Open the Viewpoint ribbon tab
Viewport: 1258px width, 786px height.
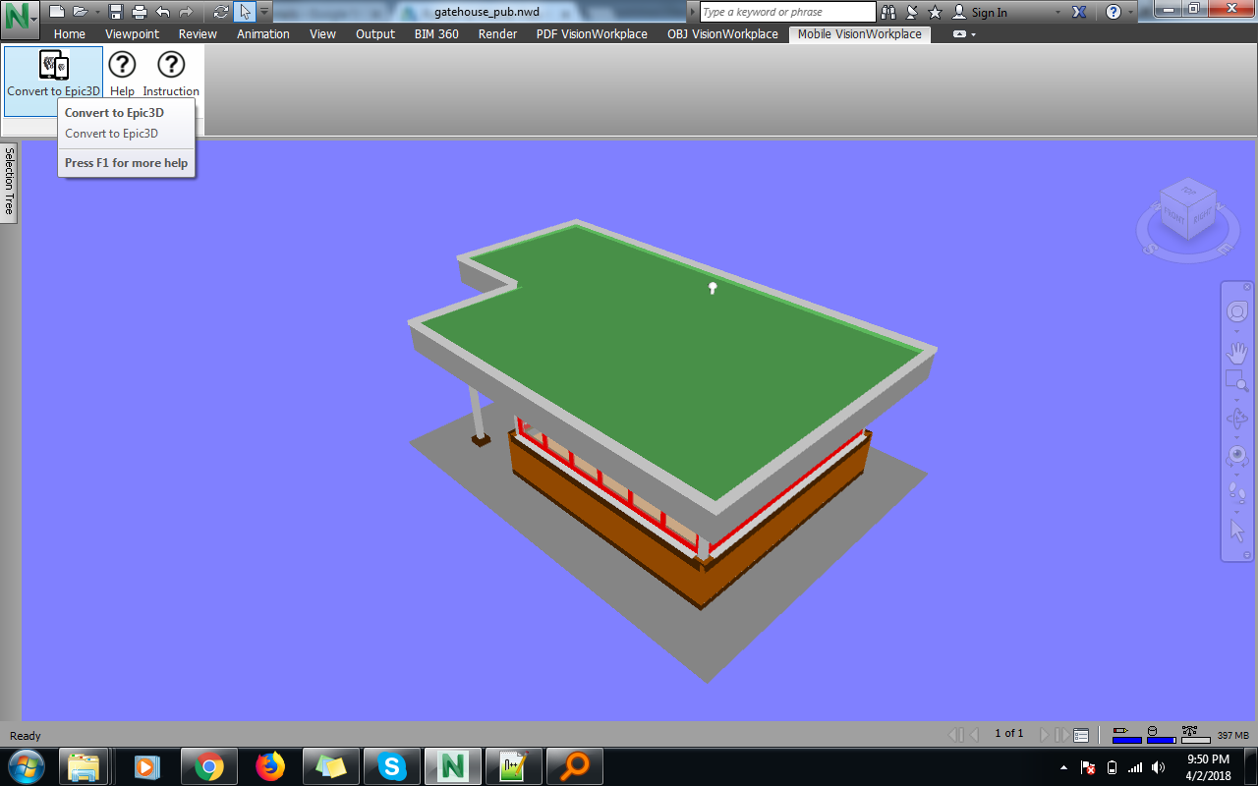(132, 33)
